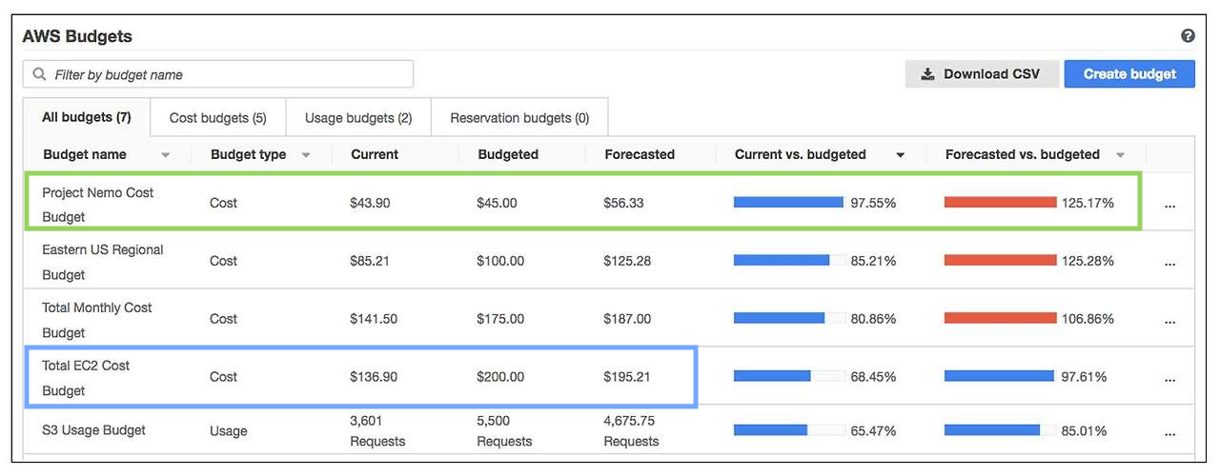Screen dimensions: 1220x476
Task: Open Project Nemo Cost Budget link
Action: (x=97, y=205)
